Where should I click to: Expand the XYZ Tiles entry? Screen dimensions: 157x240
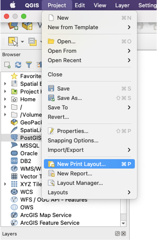click(x=5, y=184)
